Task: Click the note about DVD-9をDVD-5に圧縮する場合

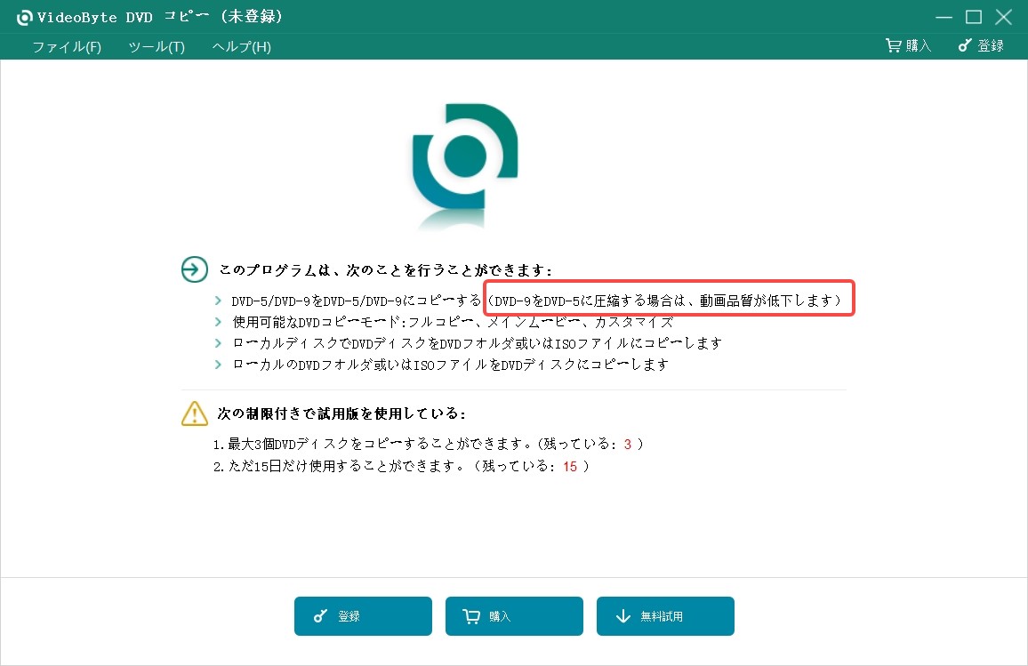Action: point(669,301)
